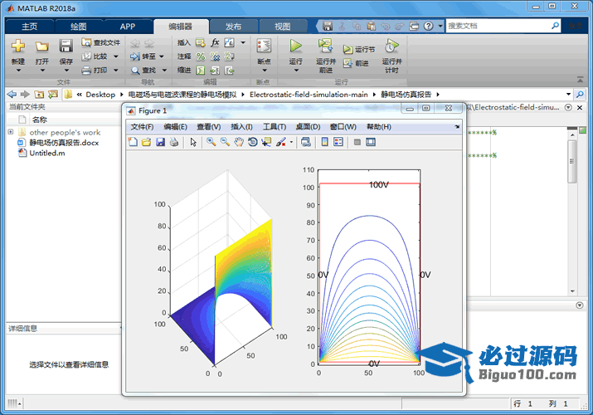The width and height of the screenshot is (593, 415).
Task: Switch to the View (视图) tab
Action: pyautogui.click(x=283, y=27)
